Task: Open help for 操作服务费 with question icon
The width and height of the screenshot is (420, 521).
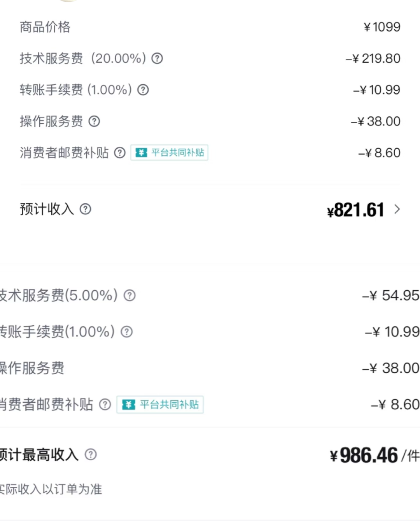Action: [x=94, y=121]
